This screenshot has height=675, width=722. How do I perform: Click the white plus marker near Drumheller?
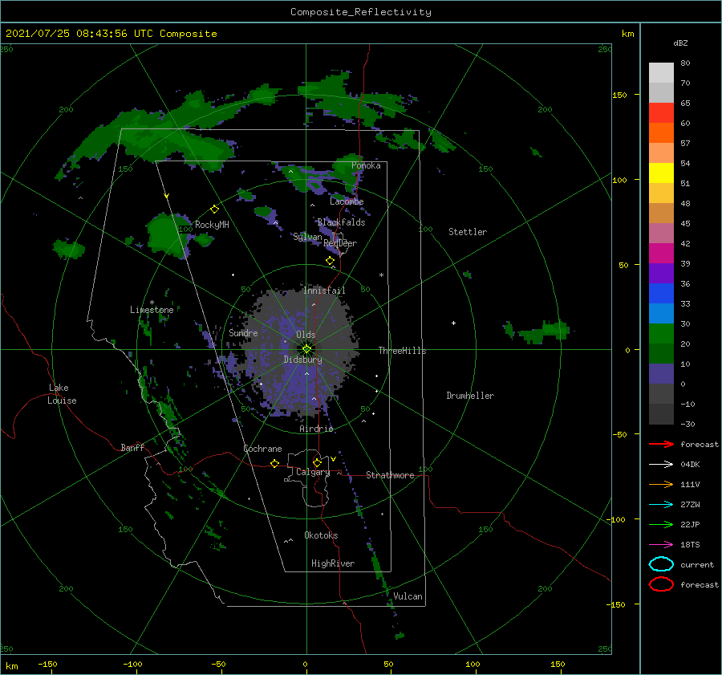pyautogui.click(x=453, y=323)
